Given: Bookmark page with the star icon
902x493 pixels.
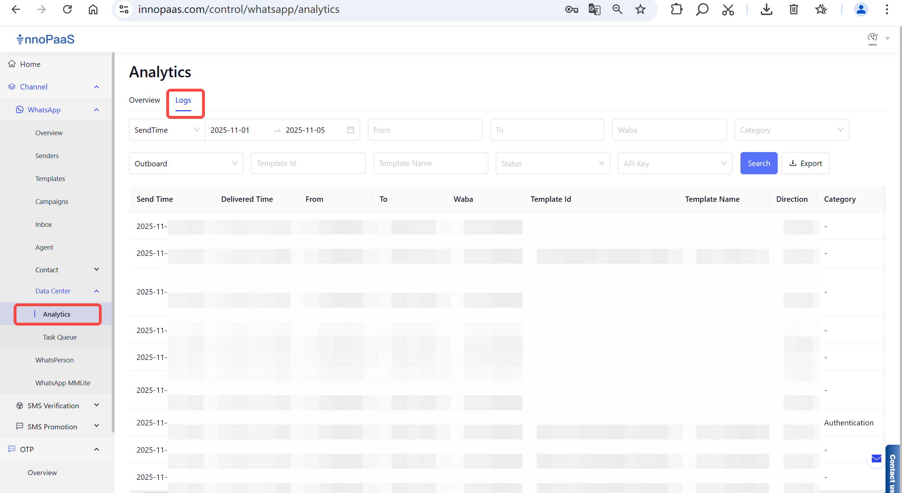Looking at the screenshot, I should [x=640, y=10].
